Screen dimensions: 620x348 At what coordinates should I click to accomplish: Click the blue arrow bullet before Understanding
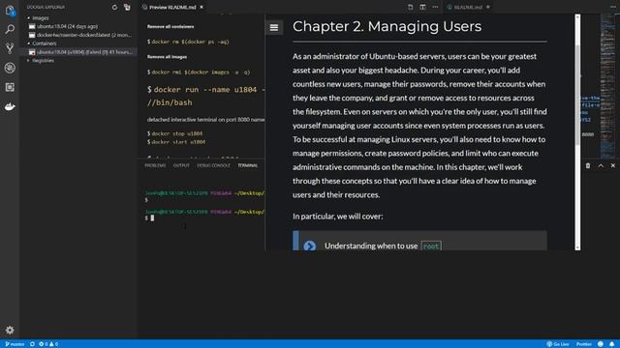pyautogui.click(x=310, y=246)
